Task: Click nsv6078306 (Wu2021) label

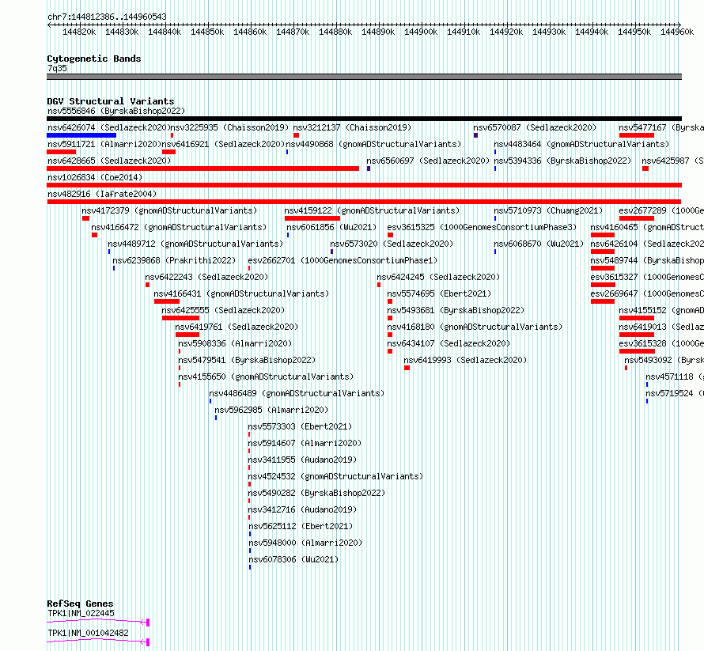Action: [293, 559]
